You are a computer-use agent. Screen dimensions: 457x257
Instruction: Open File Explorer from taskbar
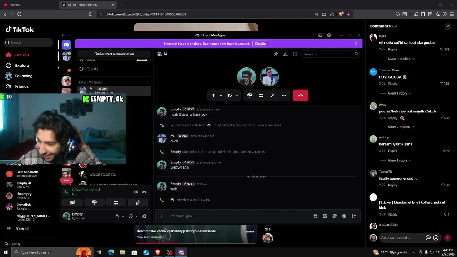122,252
